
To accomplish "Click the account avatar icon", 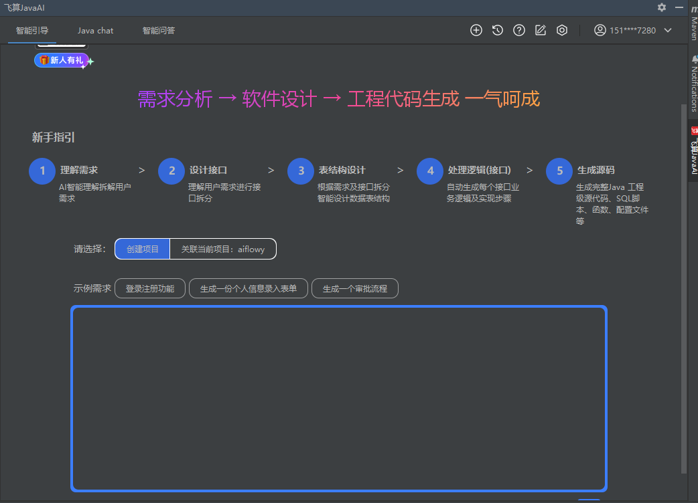I will click(x=600, y=30).
